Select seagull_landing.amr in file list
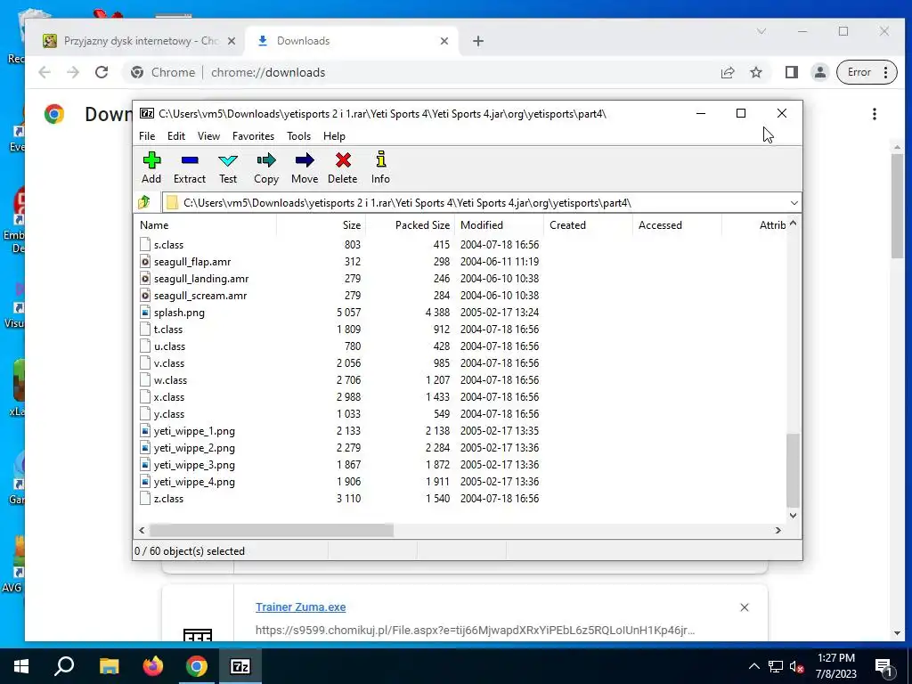The height and width of the screenshot is (684, 912). pos(201,279)
